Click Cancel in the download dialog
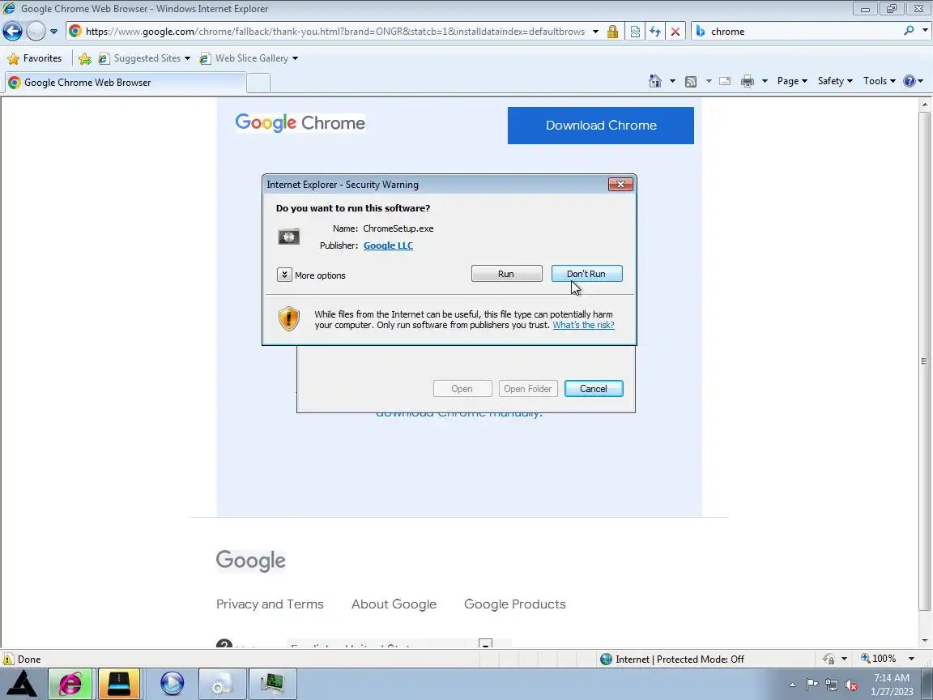The image size is (933, 700). pos(593,389)
